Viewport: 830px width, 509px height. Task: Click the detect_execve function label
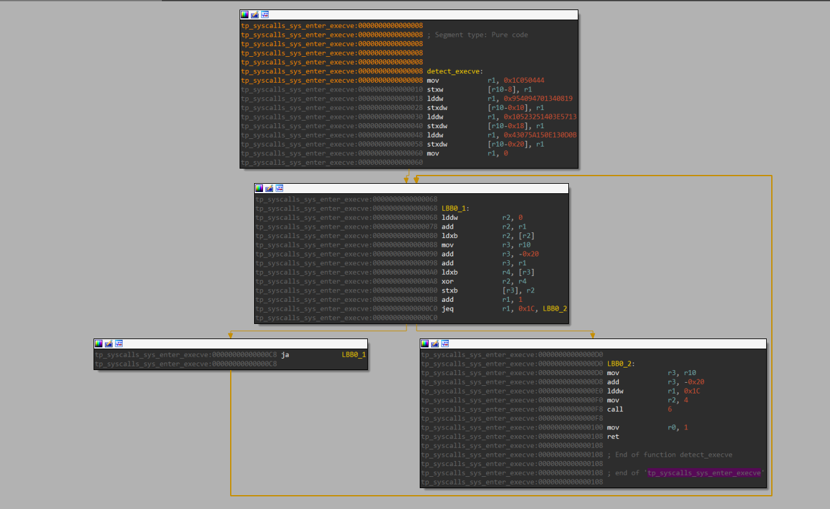click(454, 71)
